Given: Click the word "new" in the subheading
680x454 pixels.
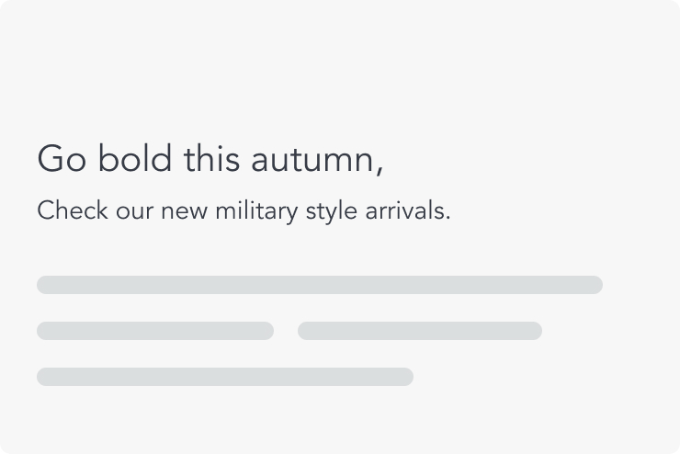Looking at the screenshot, I should coord(184,211).
